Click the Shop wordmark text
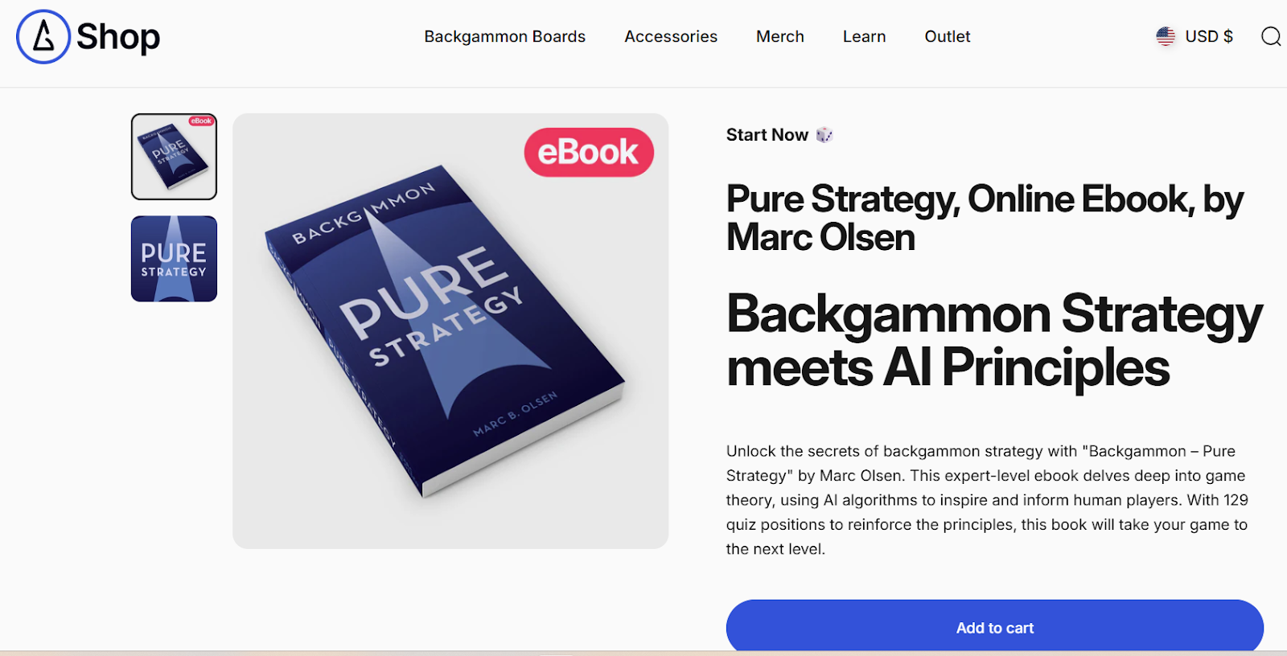 point(118,37)
